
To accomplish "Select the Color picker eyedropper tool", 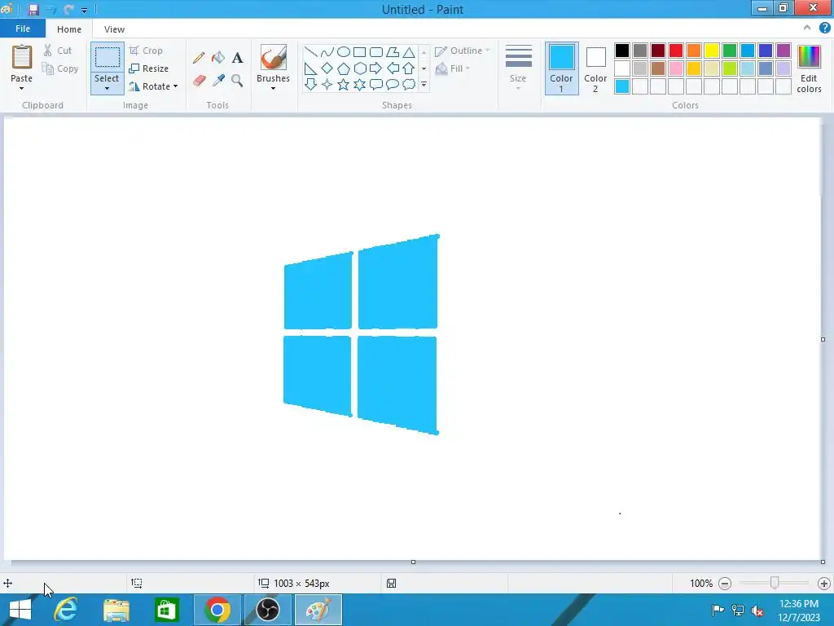I will tap(218, 81).
